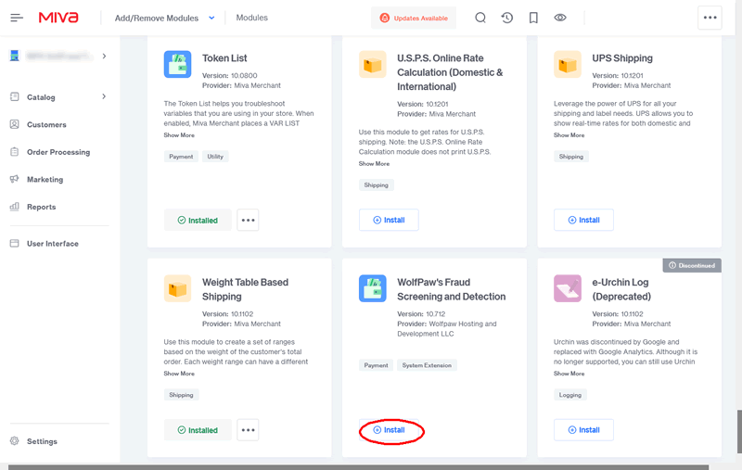
Task: Click the Token List module icon
Action: click(x=178, y=65)
